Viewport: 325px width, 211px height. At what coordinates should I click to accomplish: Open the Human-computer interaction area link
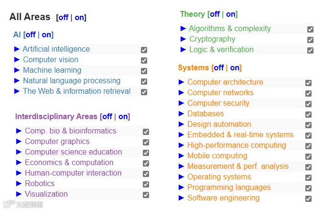pos(73,173)
